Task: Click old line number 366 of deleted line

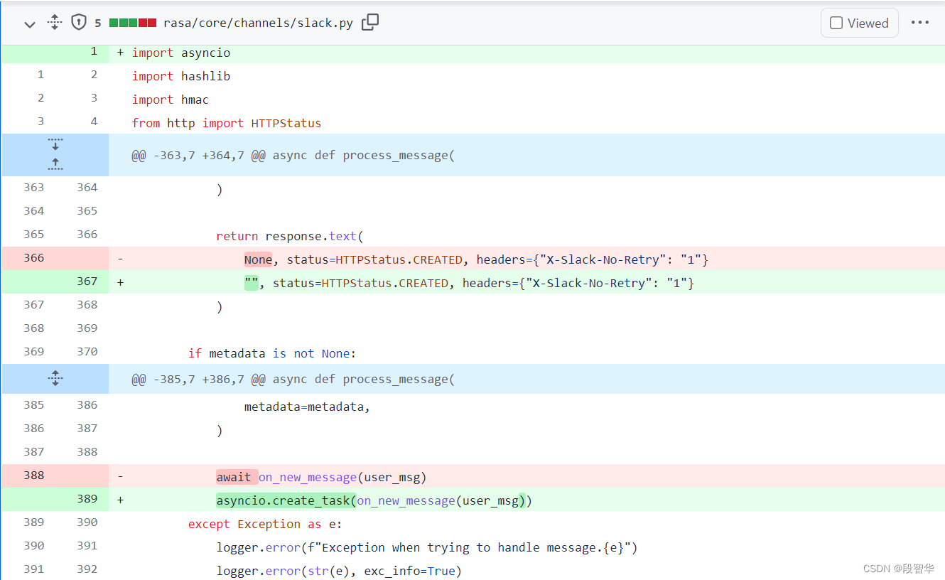Action: click(x=34, y=258)
